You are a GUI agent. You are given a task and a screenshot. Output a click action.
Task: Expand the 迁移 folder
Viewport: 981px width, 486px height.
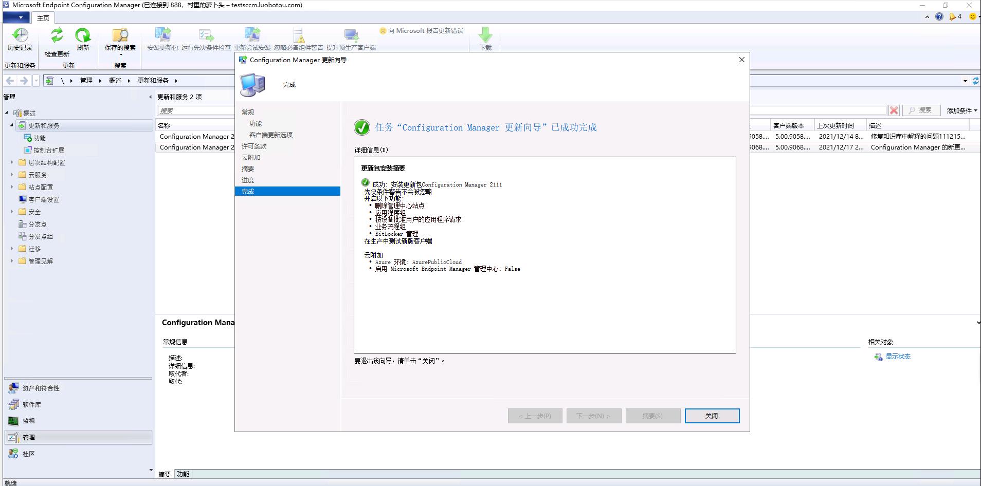point(12,249)
